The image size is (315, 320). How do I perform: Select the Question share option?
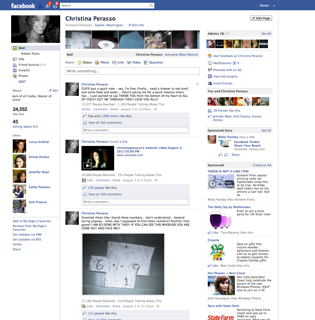[x=153, y=62]
